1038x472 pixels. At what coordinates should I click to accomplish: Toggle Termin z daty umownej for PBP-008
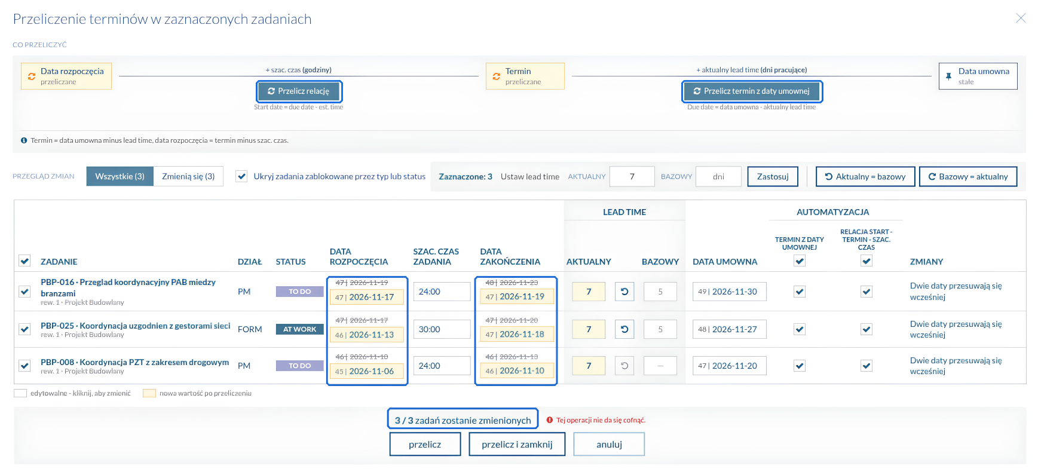800,366
